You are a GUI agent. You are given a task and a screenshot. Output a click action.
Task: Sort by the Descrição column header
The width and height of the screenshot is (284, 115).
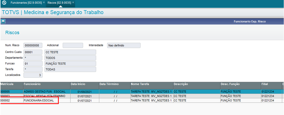point(197,85)
